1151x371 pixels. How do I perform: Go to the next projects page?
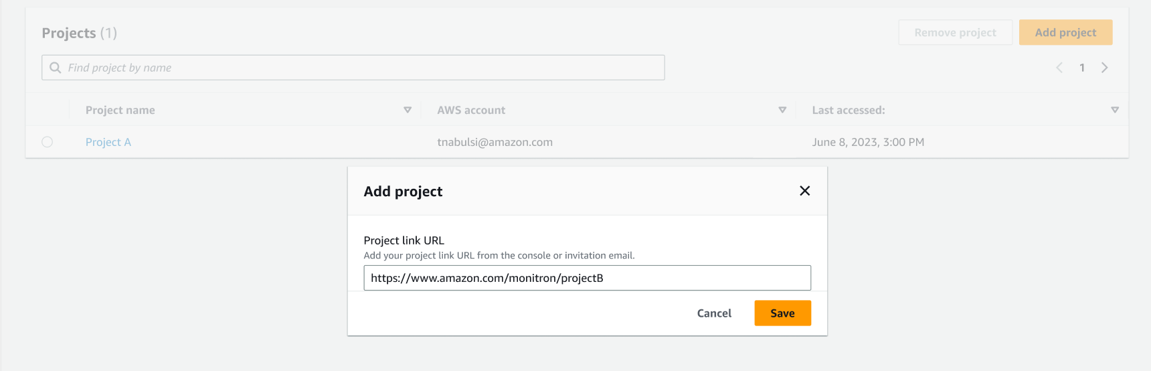point(1104,68)
